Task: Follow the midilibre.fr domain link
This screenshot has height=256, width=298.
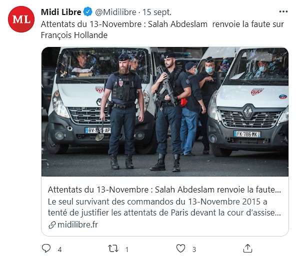Action: point(77,225)
